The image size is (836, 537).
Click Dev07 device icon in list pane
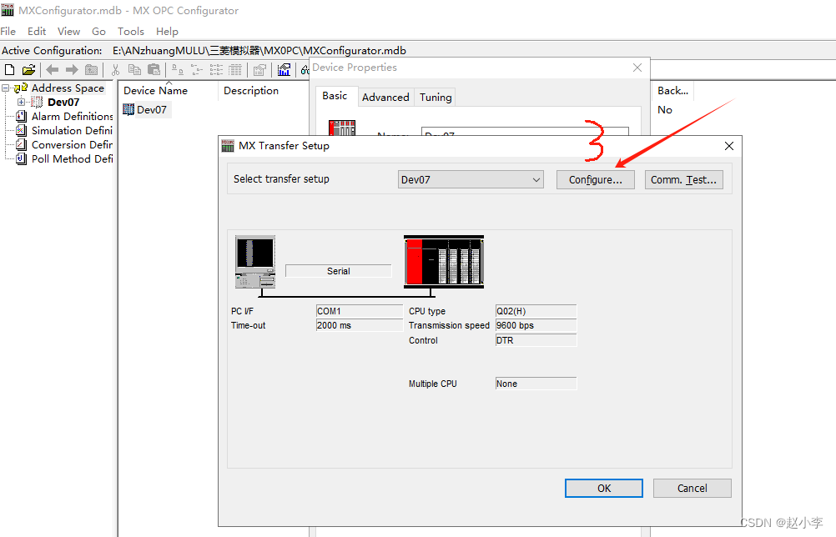tap(128, 110)
